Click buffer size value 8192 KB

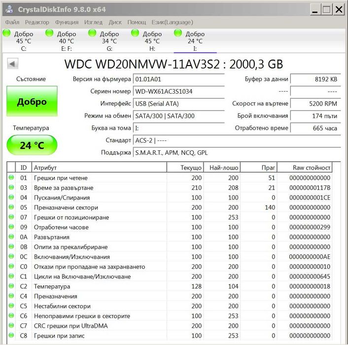point(315,79)
